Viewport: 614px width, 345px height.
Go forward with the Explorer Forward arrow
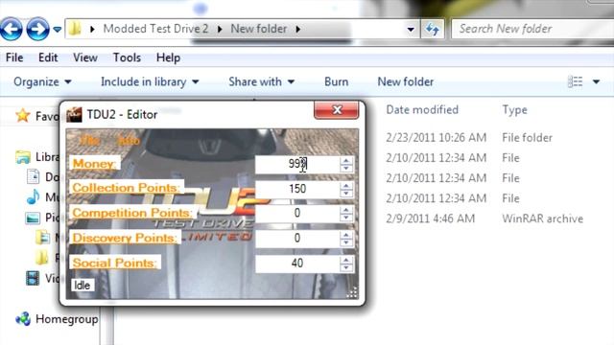pos(37,29)
